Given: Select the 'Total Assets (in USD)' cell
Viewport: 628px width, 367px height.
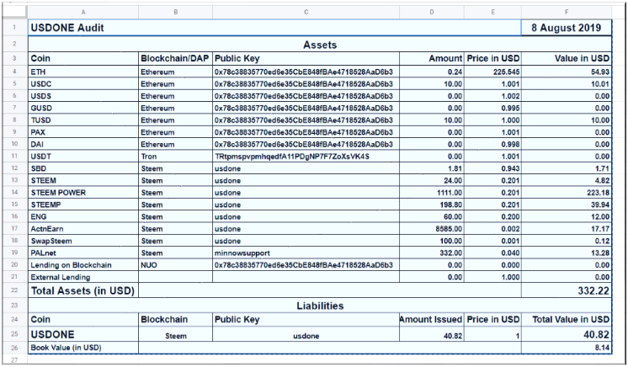Looking at the screenshot, I should click(x=83, y=290).
